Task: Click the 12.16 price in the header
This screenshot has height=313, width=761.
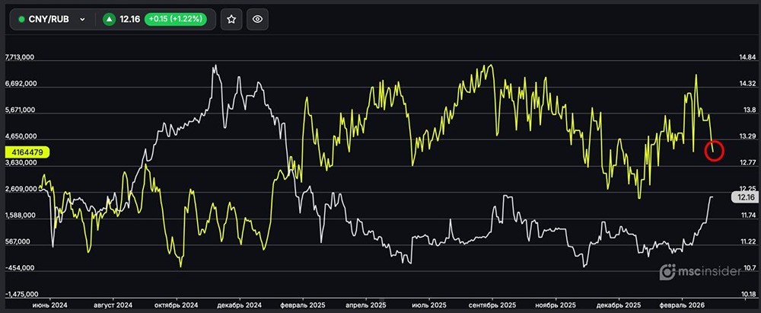Action: 131,19
